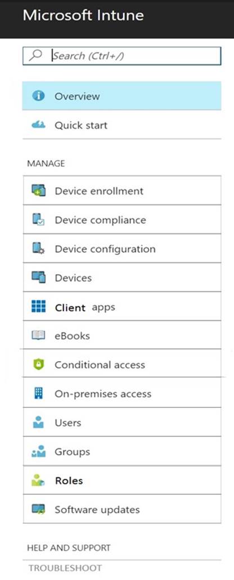Select Groups in the Manage list
Image resolution: width=234 pixels, height=580 pixels.
122,451
